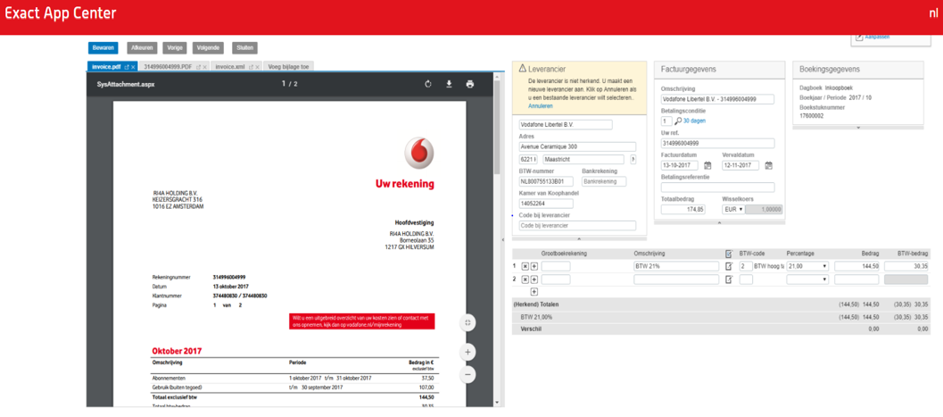
Task: Delete line 1 with the X icon
Action: [525, 266]
